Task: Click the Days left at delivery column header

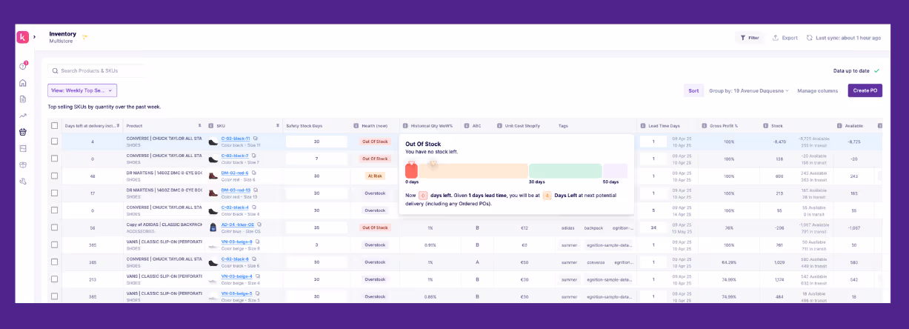Action: 91,125
